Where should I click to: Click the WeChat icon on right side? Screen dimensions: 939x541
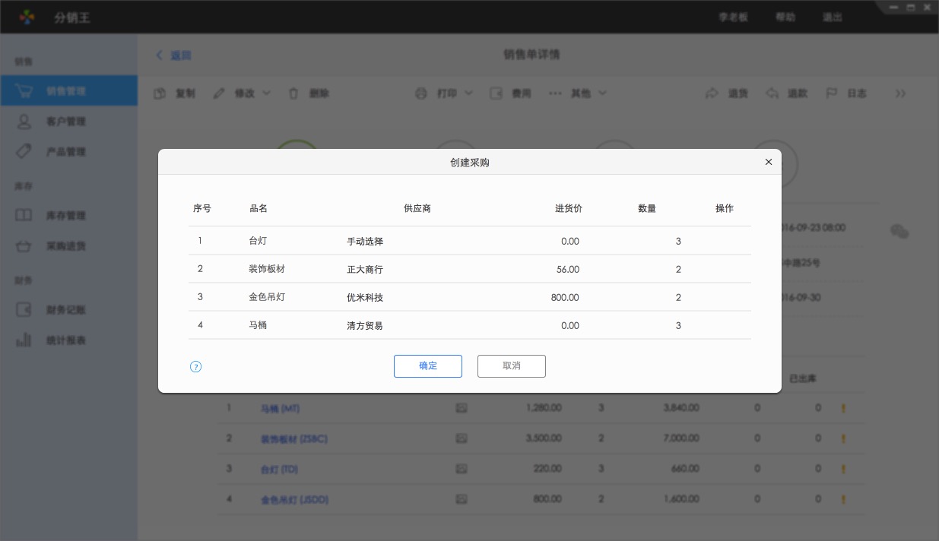tap(899, 232)
